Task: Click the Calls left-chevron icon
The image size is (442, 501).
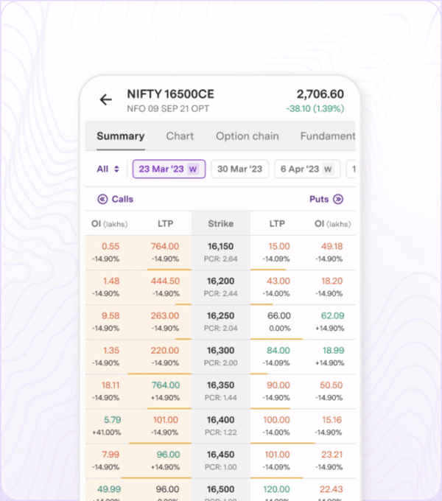Action: click(103, 199)
